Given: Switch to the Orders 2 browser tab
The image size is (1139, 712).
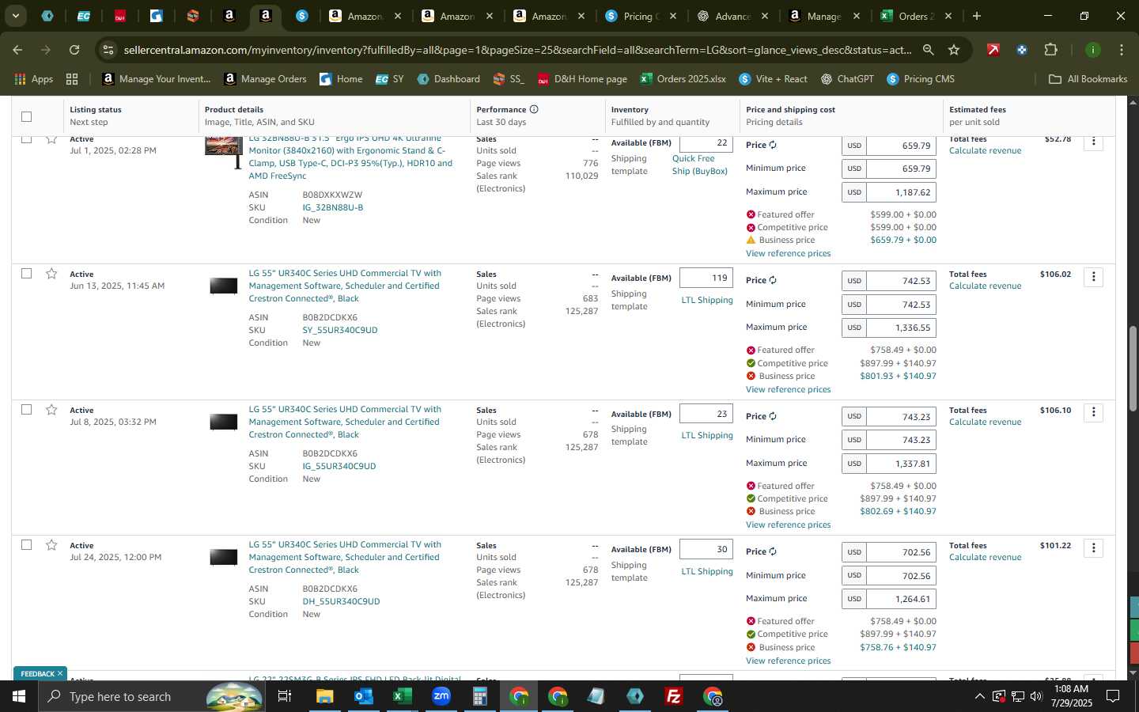Looking at the screenshot, I should point(916,16).
